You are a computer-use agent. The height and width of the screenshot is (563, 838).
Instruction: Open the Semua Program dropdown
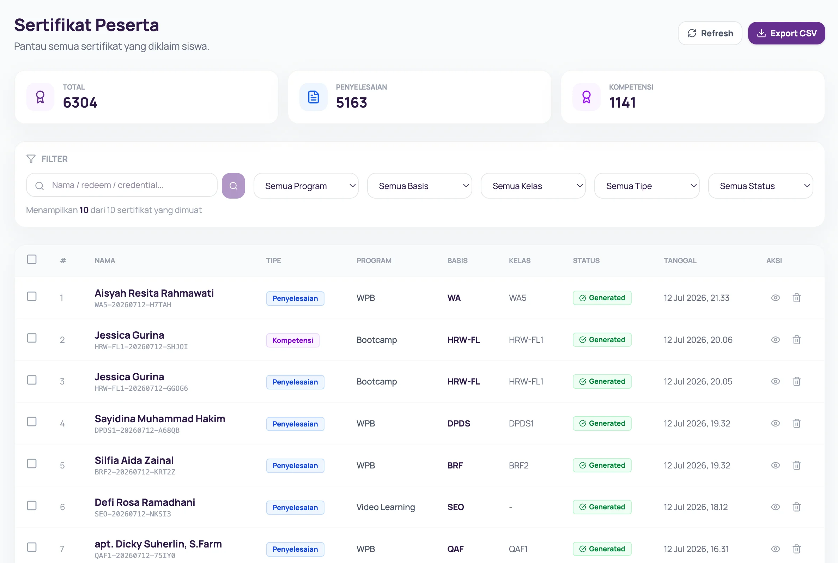click(306, 186)
